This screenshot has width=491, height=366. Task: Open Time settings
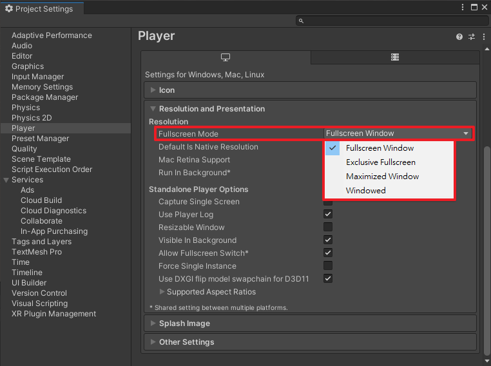(x=21, y=263)
